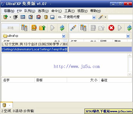This screenshot has width=133, height=114.
Task: Refresh the local pane file list
Action: coord(62,28)
